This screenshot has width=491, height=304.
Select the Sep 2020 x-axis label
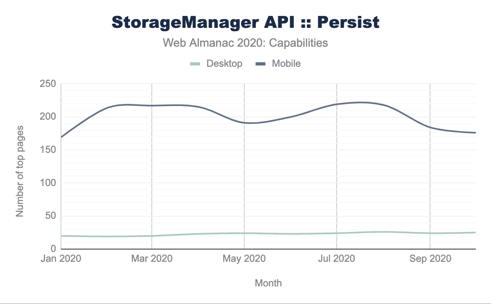pos(430,259)
